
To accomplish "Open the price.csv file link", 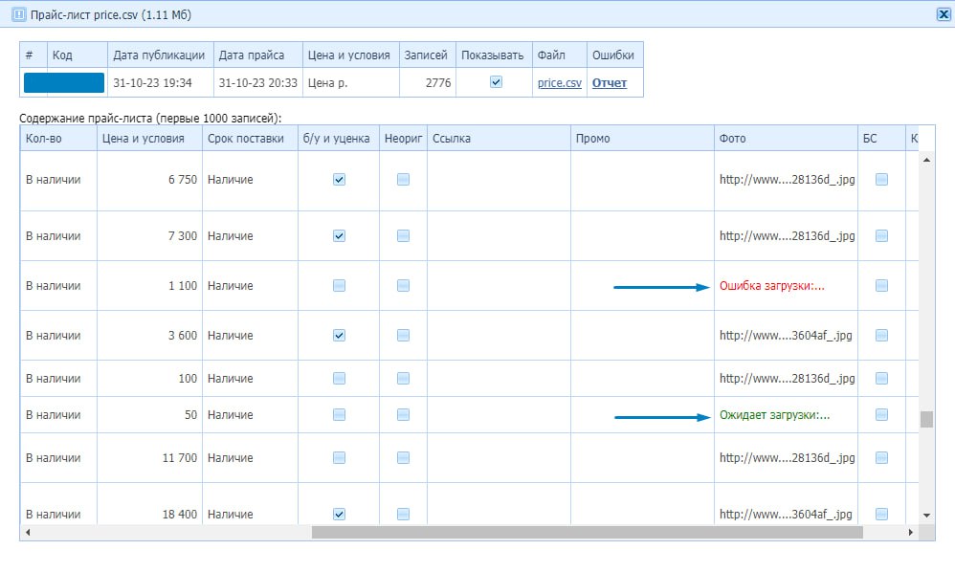I will click(559, 83).
